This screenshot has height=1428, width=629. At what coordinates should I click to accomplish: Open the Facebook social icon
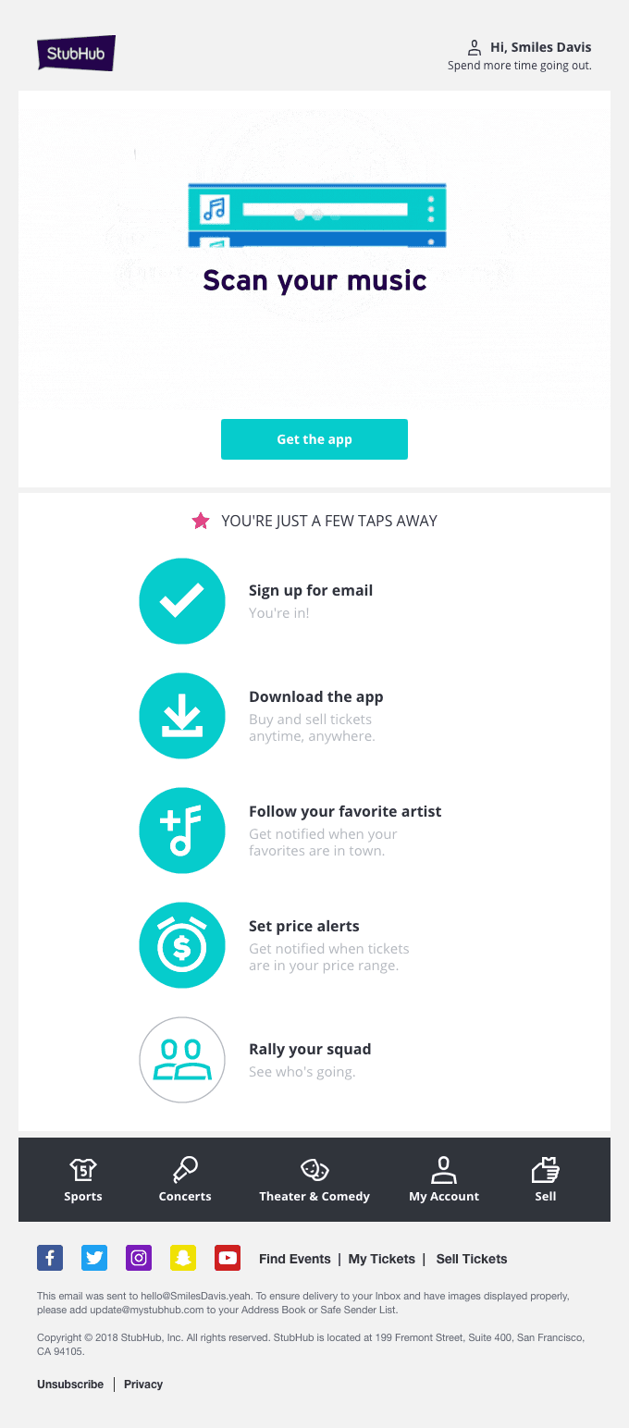pos(49,1258)
